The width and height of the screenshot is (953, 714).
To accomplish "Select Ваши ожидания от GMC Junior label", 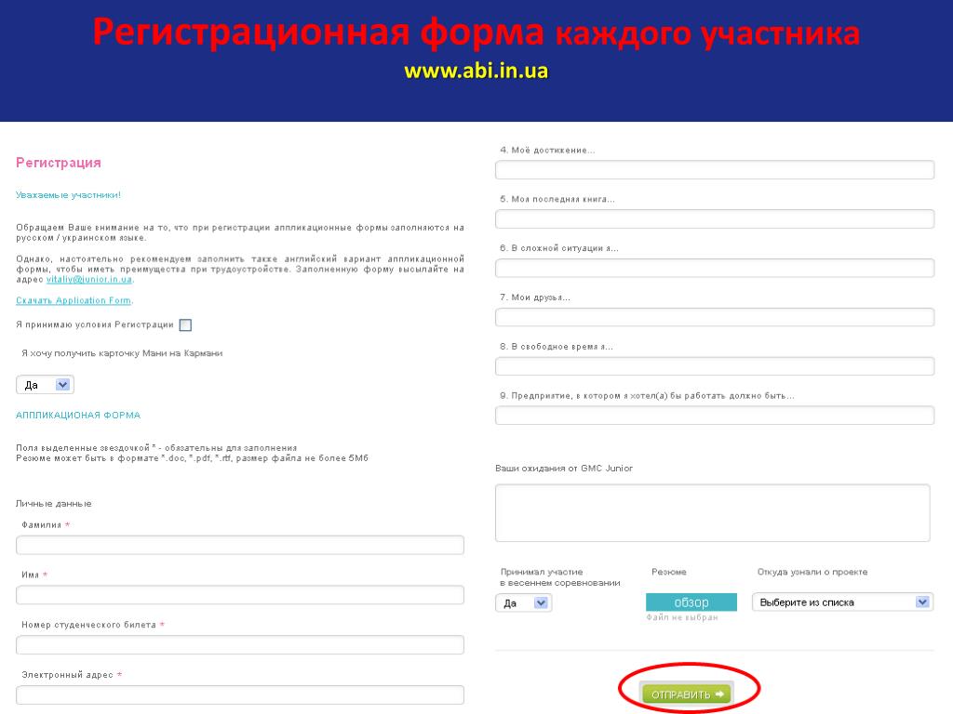I will click(563, 469).
